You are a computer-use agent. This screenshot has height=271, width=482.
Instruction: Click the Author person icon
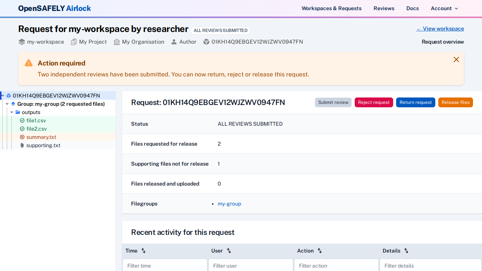click(174, 42)
